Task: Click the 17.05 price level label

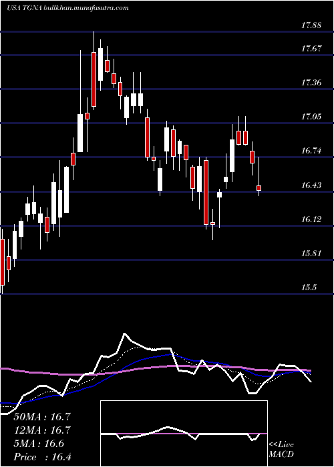Action: (x=311, y=117)
